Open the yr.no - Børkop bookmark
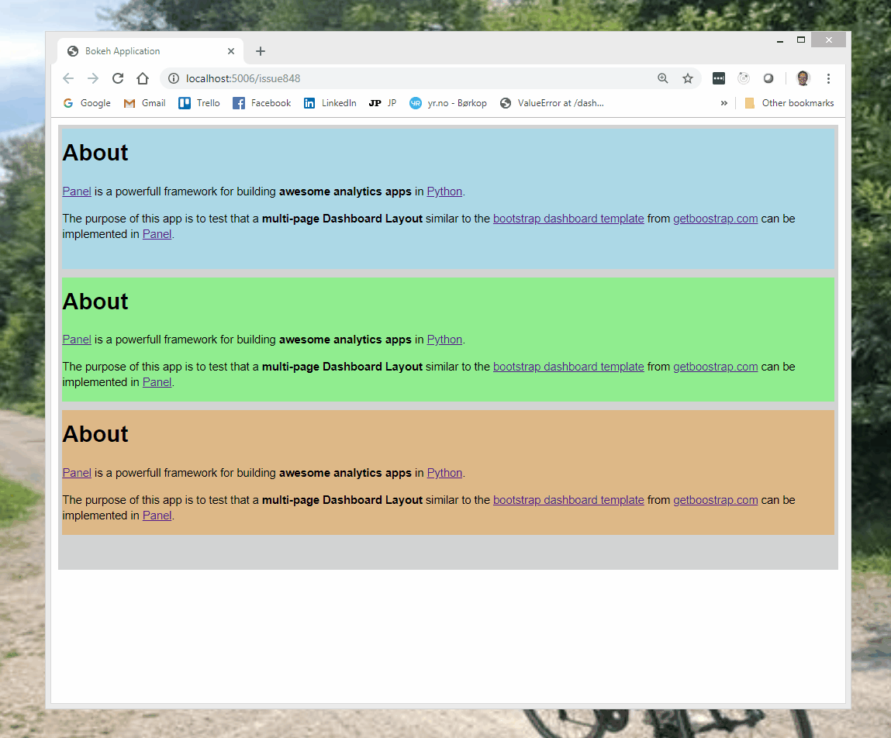 tap(448, 103)
